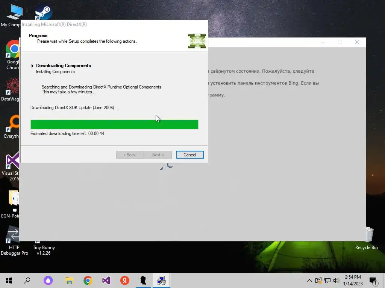Select the 'Installing Components' step text
The width and height of the screenshot is (385, 288).
(x=55, y=72)
